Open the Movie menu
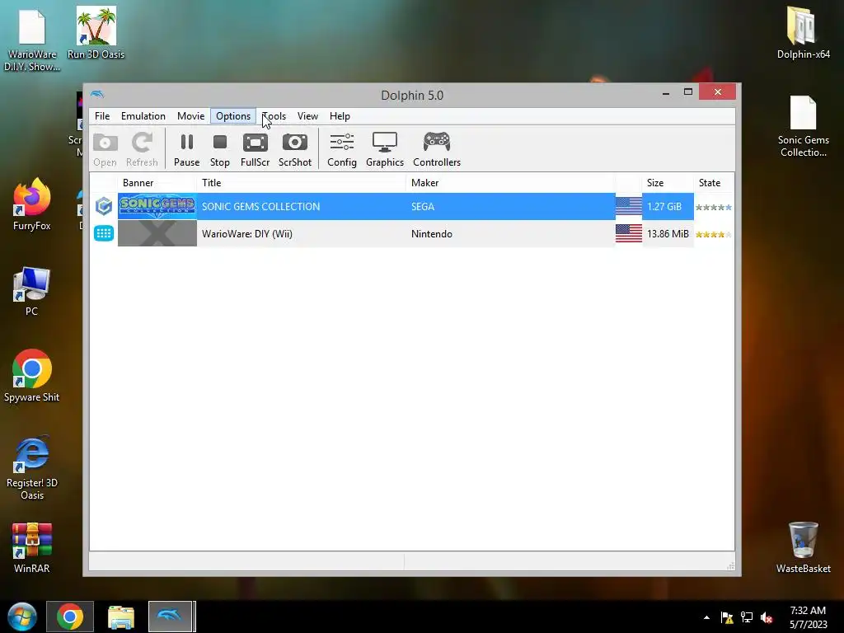The height and width of the screenshot is (633, 844). pyautogui.click(x=190, y=116)
